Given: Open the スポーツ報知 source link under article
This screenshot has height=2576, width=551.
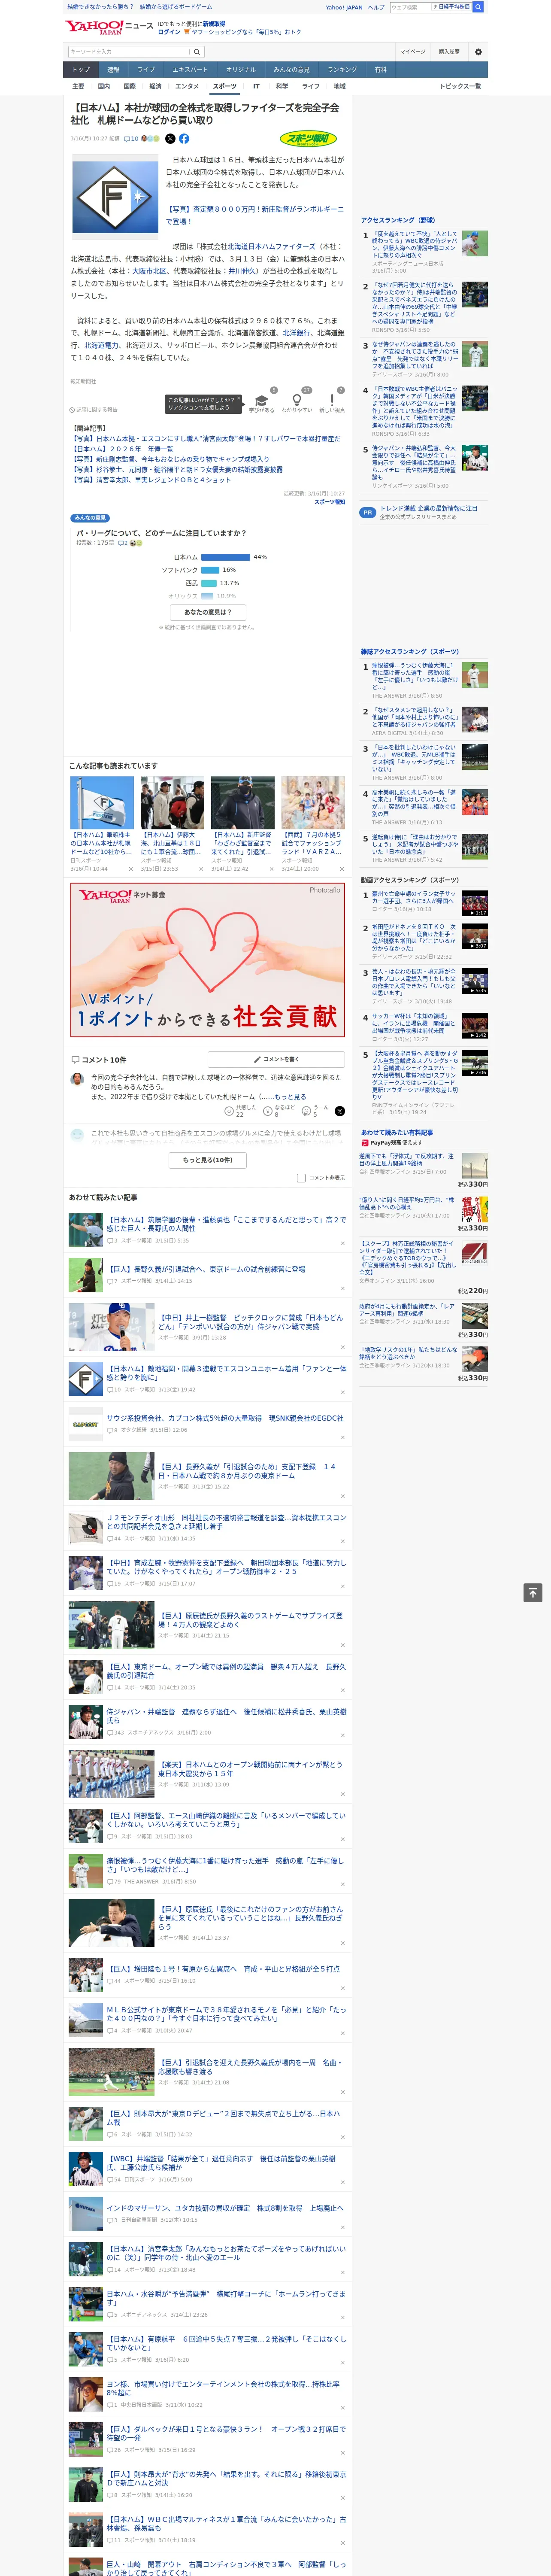Looking at the screenshot, I should click(x=330, y=502).
